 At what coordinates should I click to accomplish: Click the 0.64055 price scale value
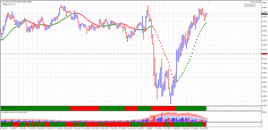point(264,3)
